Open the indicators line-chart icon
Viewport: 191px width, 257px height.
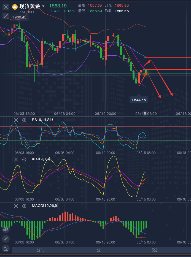6,248
